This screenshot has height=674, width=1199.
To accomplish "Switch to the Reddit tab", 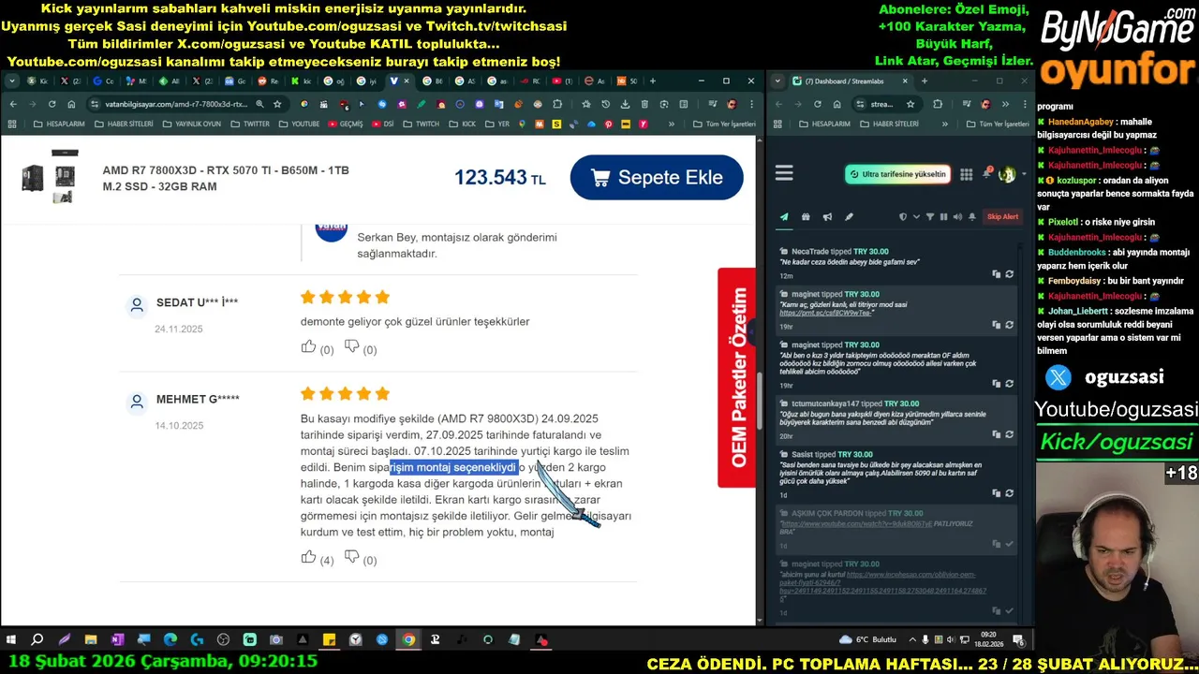I will 267,81.
